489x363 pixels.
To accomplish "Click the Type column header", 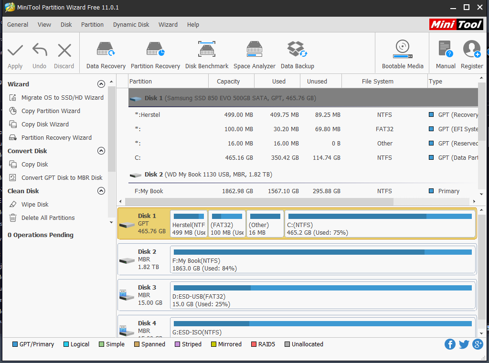I will tap(453, 81).
